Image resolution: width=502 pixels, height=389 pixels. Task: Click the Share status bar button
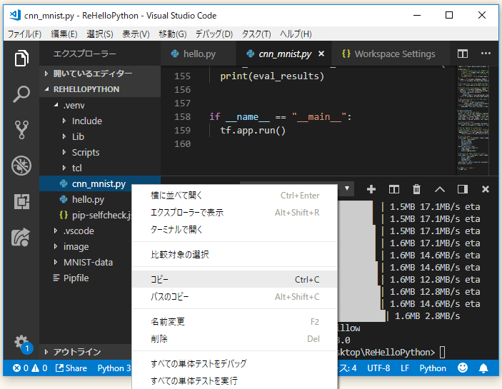(x=71, y=368)
